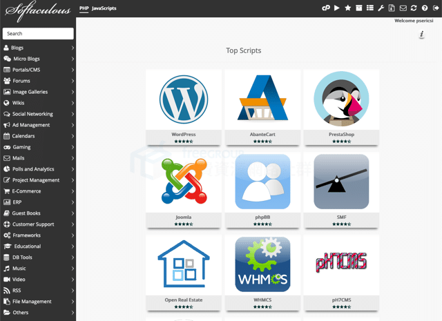442x321 pixels.
Task: Open the question mark help icon
Action: [425, 8]
